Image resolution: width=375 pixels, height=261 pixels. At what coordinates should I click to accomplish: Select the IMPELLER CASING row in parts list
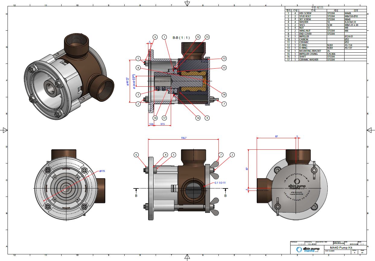[326, 54]
